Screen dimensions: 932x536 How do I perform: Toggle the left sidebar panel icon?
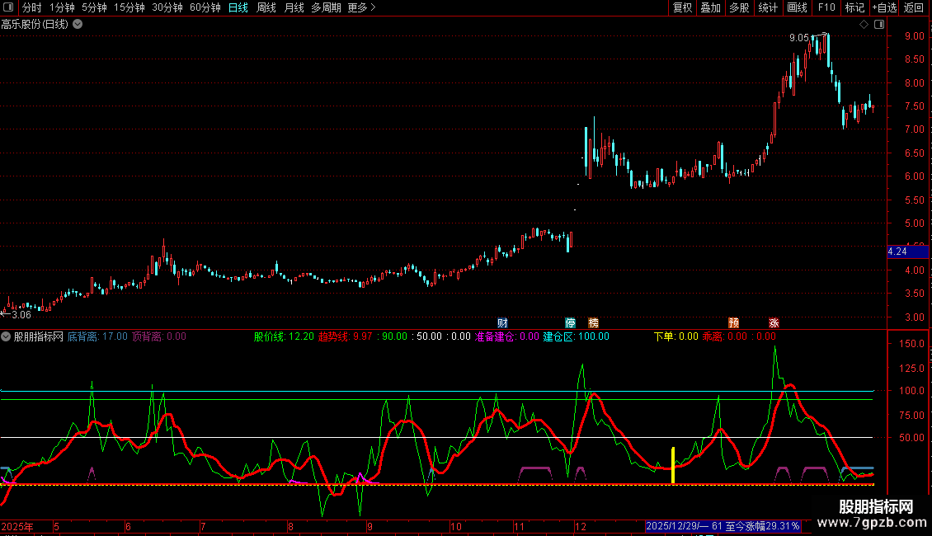coord(8,7)
